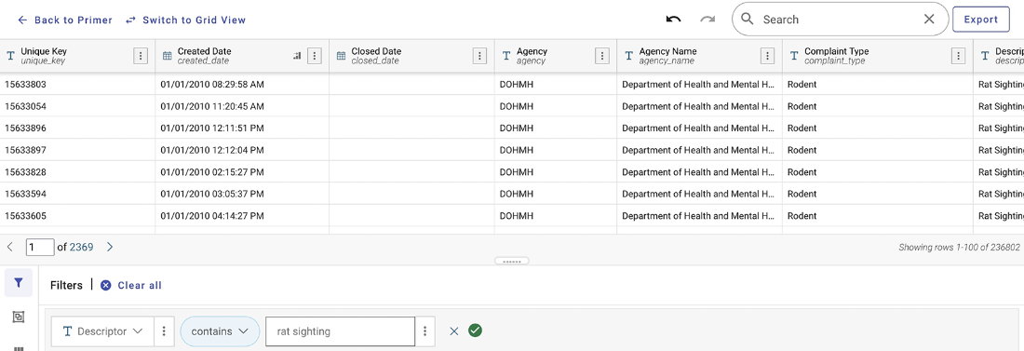Undo the last action
Image resolution: width=1024 pixels, height=351 pixels.
[673, 20]
